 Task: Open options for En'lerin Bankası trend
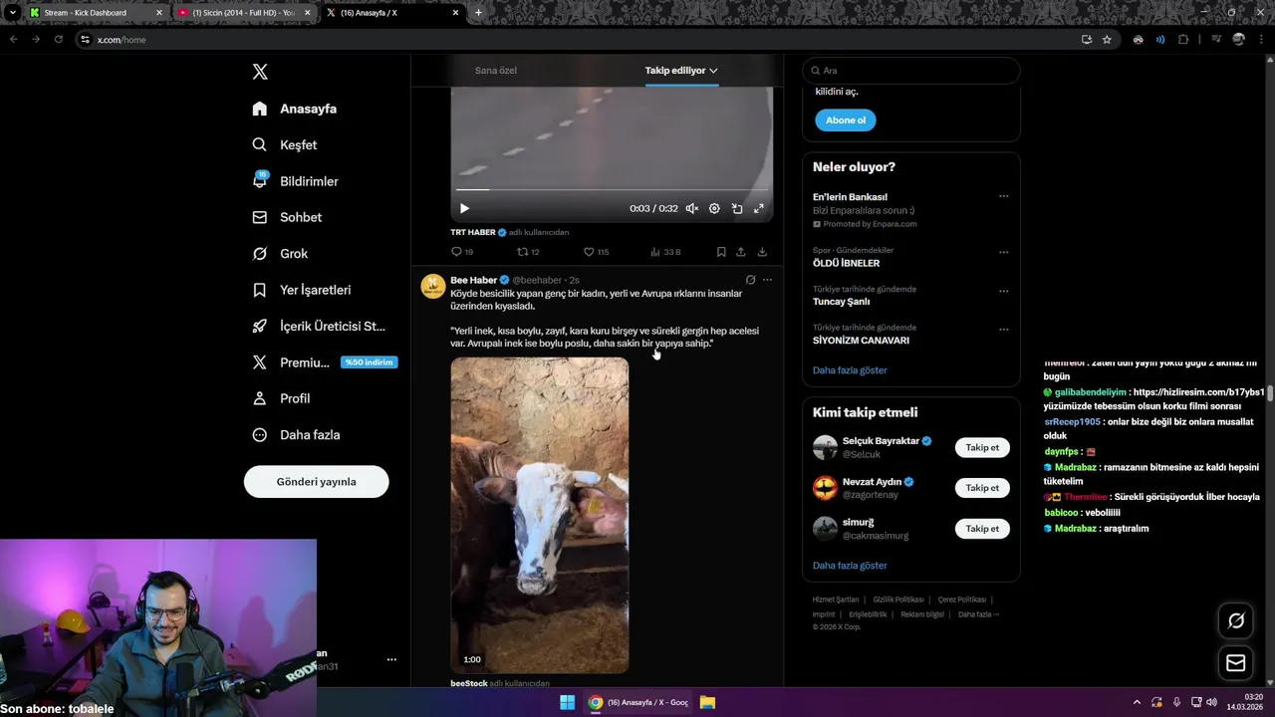(x=1003, y=196)
